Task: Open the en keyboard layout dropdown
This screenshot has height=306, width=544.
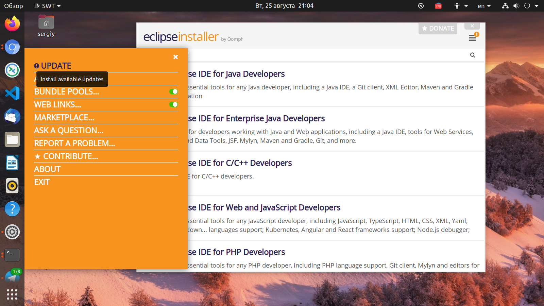Action: click(484, 6)
